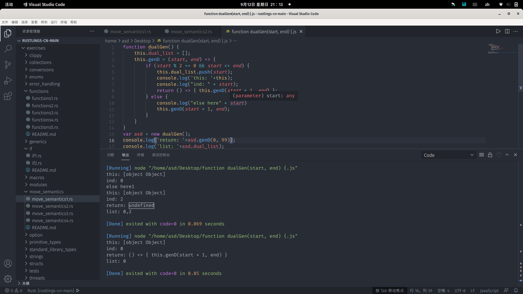Click the 按 Tab 移动焦点 status item
The width and height of the screenshot is (523, 294).
390,290
